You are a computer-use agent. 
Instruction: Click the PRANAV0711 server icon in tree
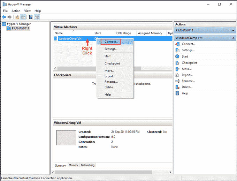9,29
